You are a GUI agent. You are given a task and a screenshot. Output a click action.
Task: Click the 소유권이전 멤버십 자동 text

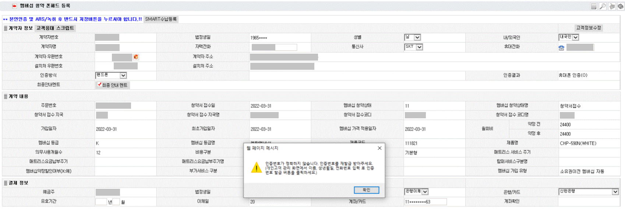[x=582, y=171]
